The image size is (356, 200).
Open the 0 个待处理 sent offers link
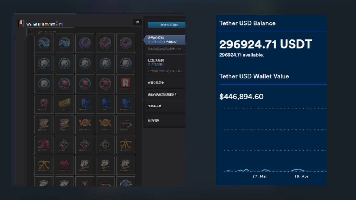155,64
